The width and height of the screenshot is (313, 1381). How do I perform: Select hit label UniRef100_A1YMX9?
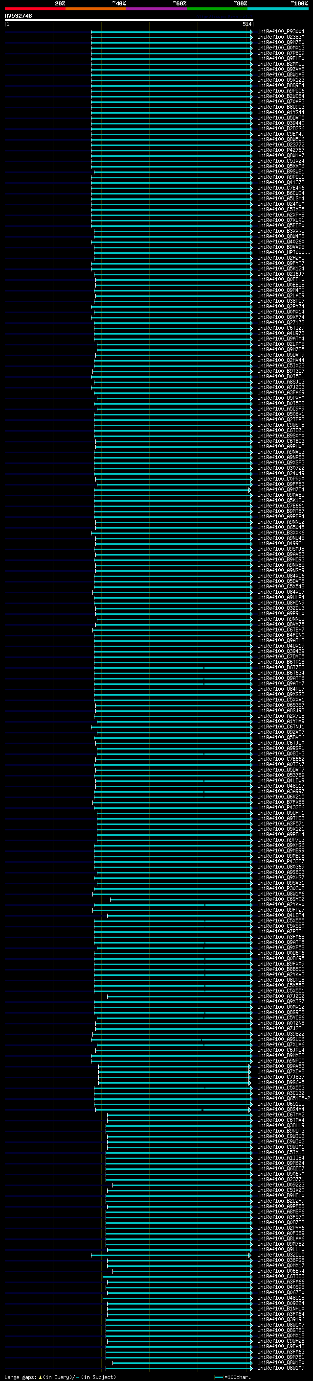(x=280, y=721)
